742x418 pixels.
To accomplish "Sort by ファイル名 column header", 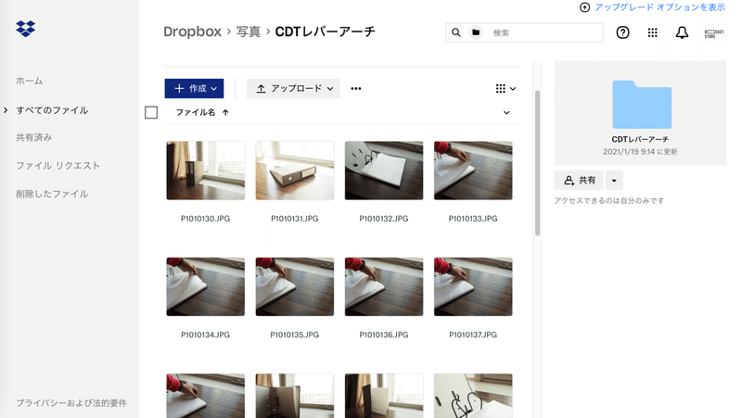I will pyautogui.click(x=196, y=112).
